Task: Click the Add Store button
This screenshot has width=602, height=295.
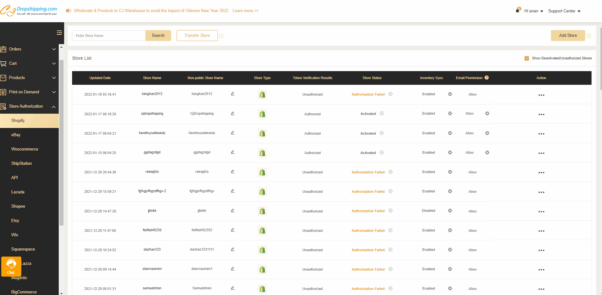Action: tap(568, 35)
